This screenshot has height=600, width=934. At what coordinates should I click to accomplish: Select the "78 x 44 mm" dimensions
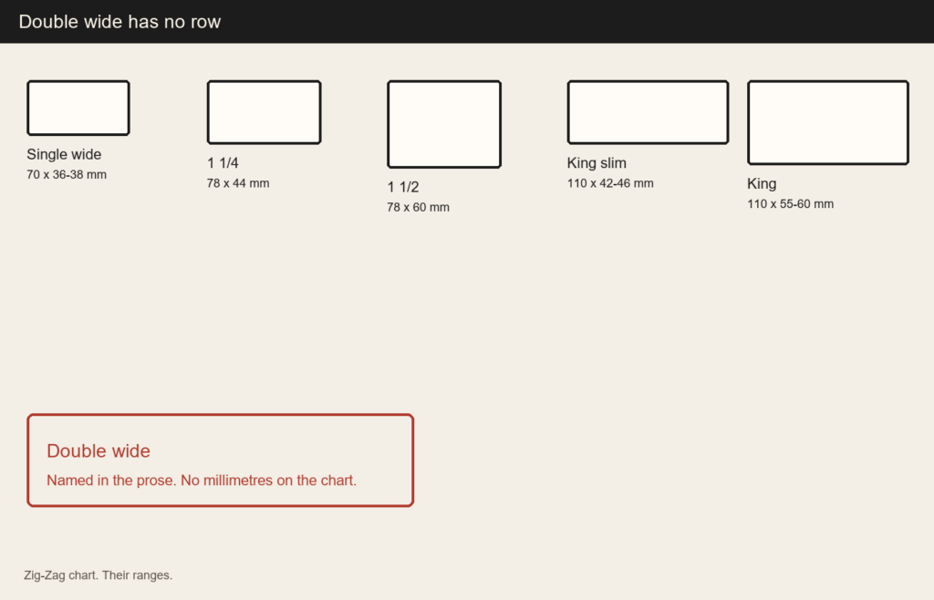click(238, 183)
